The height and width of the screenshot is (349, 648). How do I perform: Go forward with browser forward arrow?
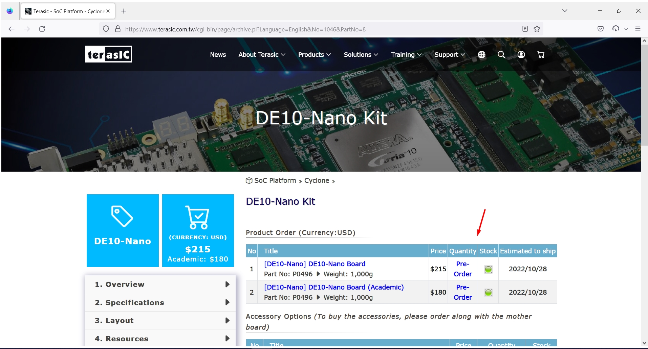pyautogui.click(x=27, y=29)
